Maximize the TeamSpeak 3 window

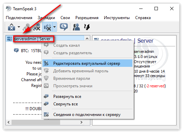point(156,9)
